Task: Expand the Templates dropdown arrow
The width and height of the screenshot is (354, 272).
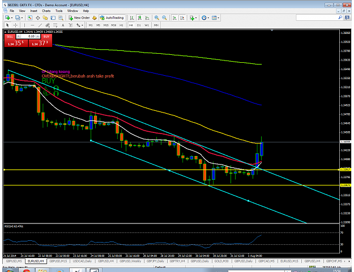Action: (218, 18)
